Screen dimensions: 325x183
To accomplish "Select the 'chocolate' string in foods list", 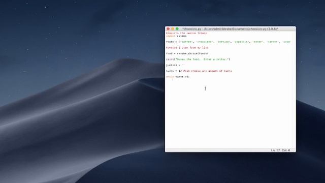I will [205, 42].
